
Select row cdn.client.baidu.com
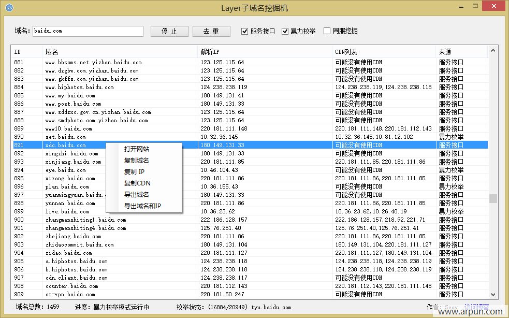pyautogui.click(x=250, y=278)
